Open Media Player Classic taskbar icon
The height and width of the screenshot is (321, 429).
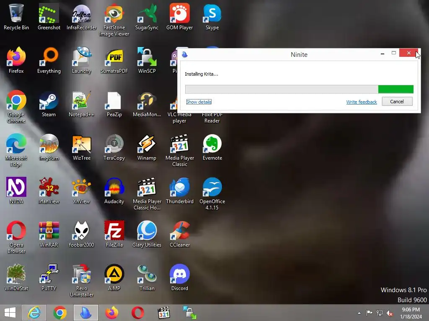pyautogui.click(x=164, y=313)
